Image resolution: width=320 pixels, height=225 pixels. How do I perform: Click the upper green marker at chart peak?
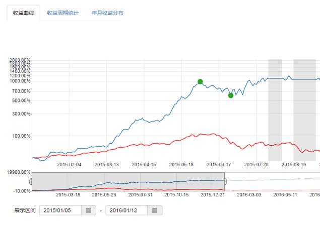click(200, 82)
